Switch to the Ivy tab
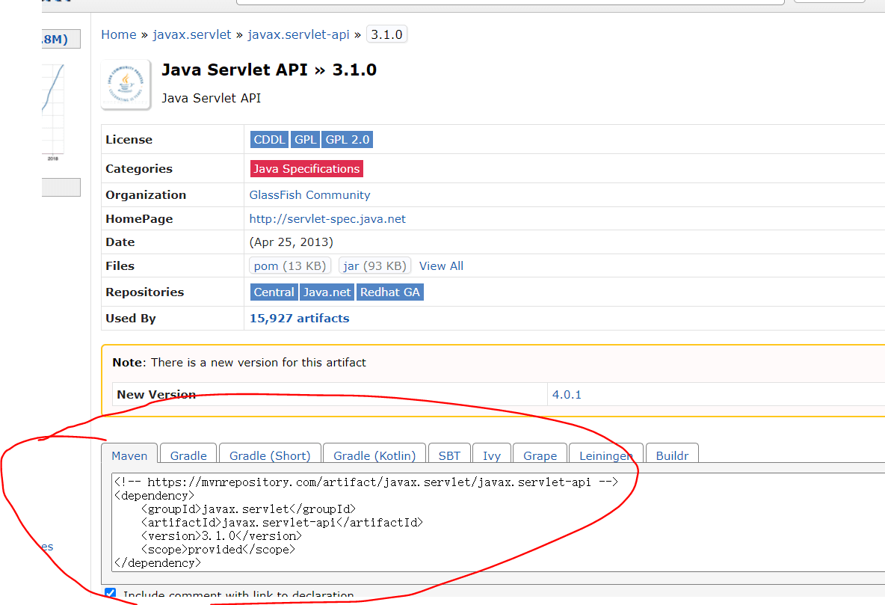 [492, 455]
